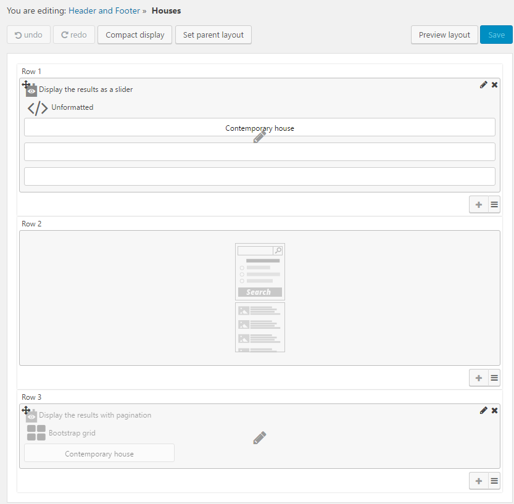514x504 pixels.
Task: Click the pencil edit icon in Row 1 header
Action: point(483,85)
